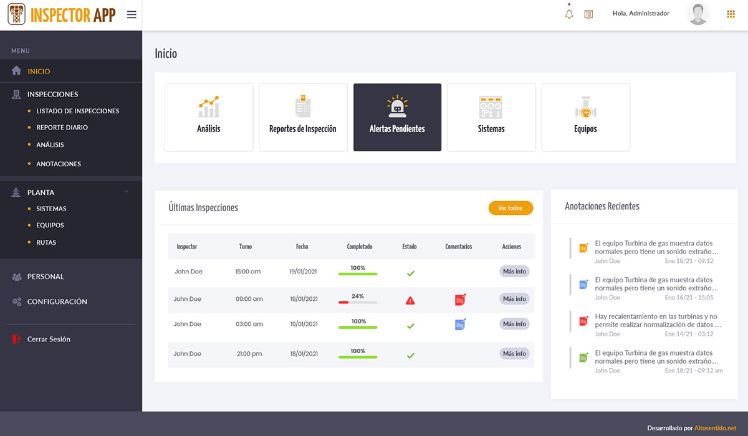The height and width of the screenshot is (436, 748).
Task: Expand the Planta menu chevron
Action: point(127,192)
